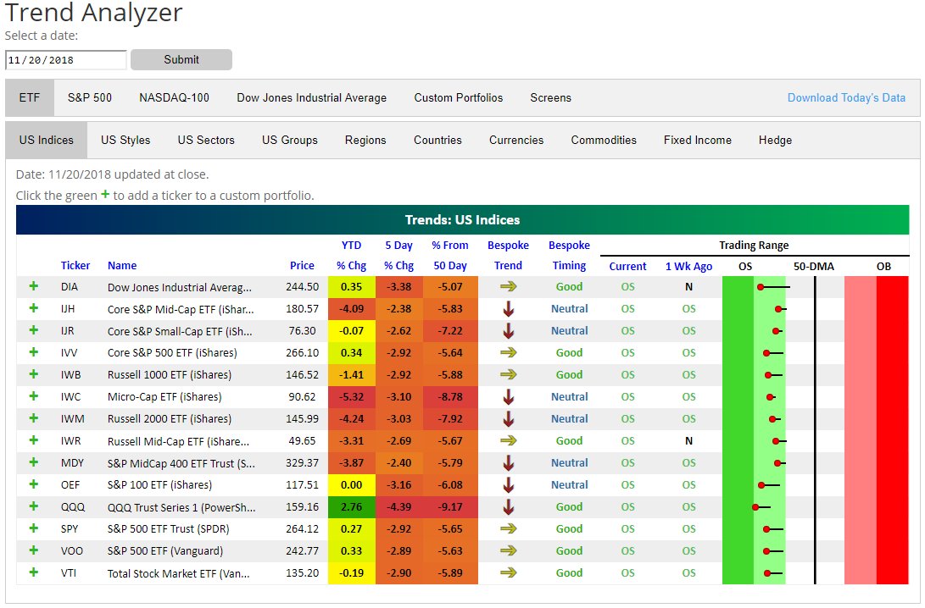Screen dimensions: 925x608
Task: Add QQQ ticker using its green plus
Action: [x=34, y=506]
